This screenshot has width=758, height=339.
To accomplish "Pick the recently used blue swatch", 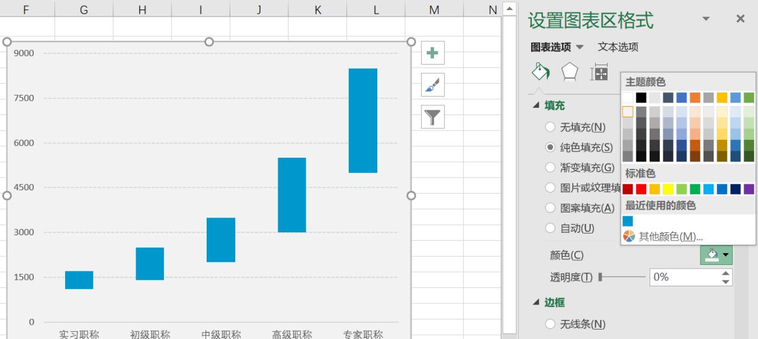I will 628,221.
